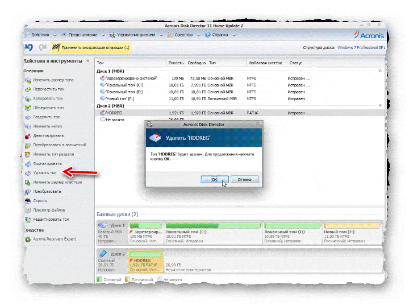Click the 'Деактивировать' icon
This screenshot has height=305, width=409.
pyautogui.click(x=28, y=136)
